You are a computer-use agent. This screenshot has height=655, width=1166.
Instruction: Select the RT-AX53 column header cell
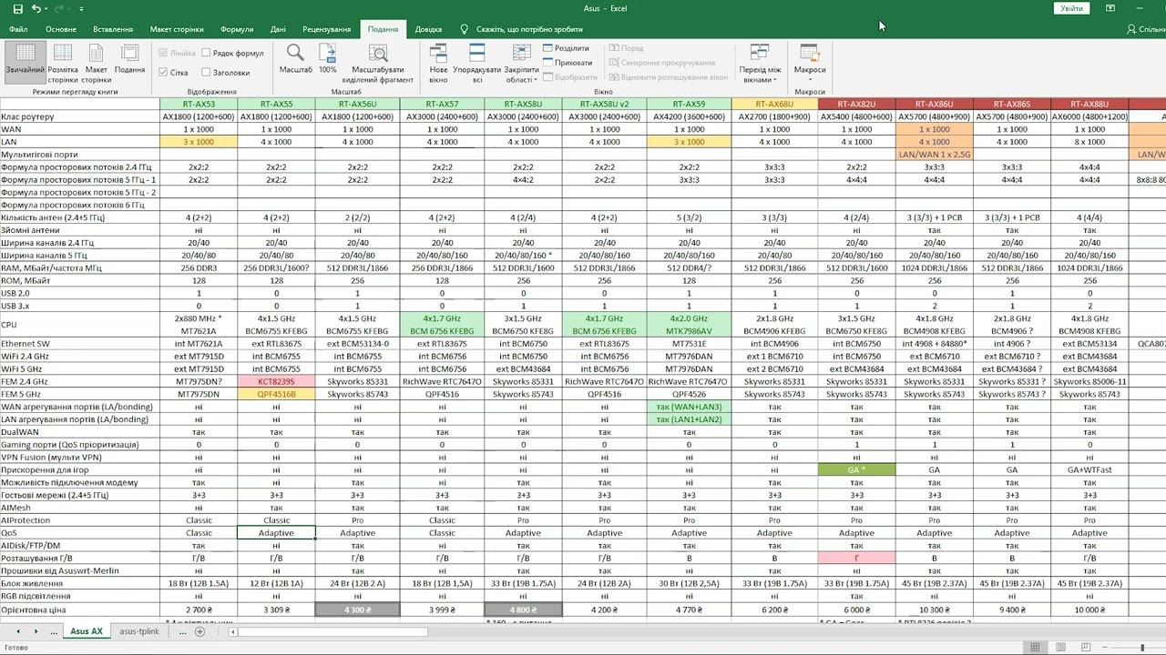tap(199, 104)
